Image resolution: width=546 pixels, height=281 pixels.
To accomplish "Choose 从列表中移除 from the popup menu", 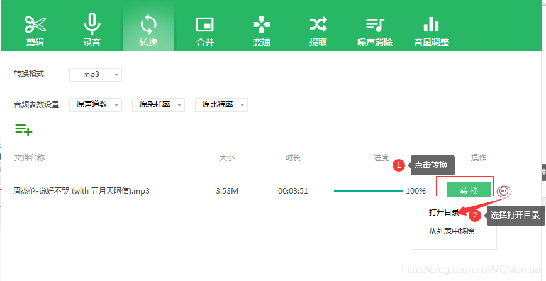I will pos(452,231).
